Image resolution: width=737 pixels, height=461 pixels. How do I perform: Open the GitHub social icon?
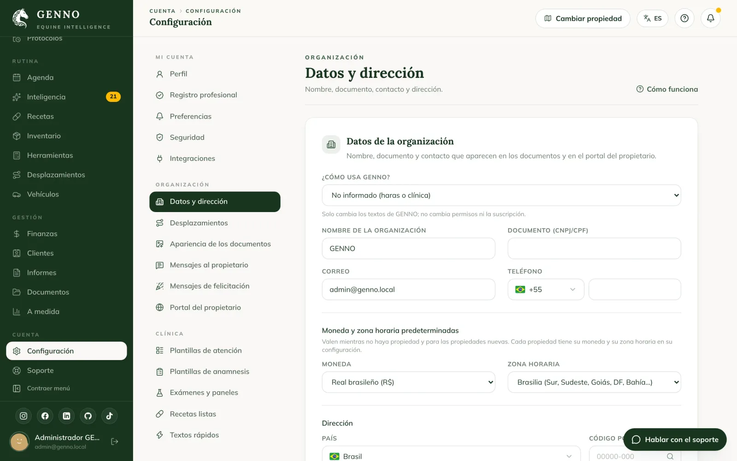[88, 416]
